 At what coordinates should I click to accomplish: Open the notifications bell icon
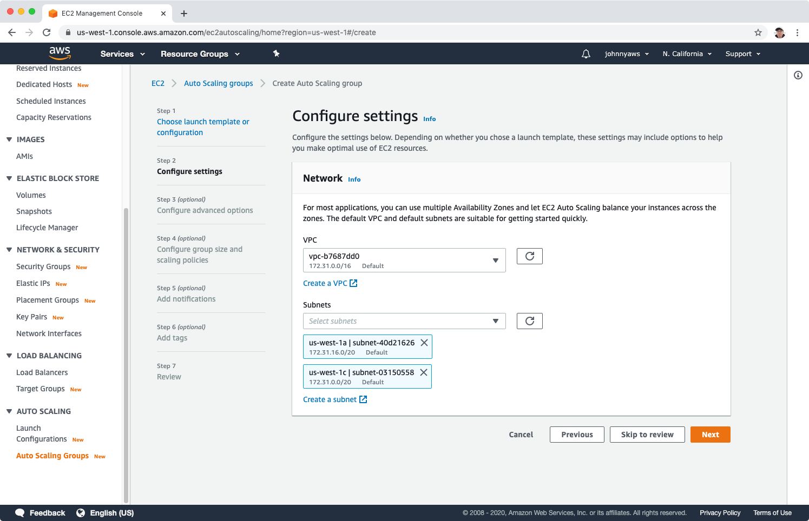pos(586,54)
